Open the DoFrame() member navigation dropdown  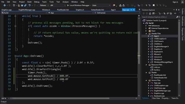click(117, 13)
